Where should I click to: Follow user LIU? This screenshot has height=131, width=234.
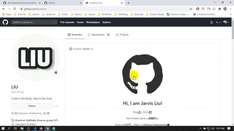click(32, 106)
